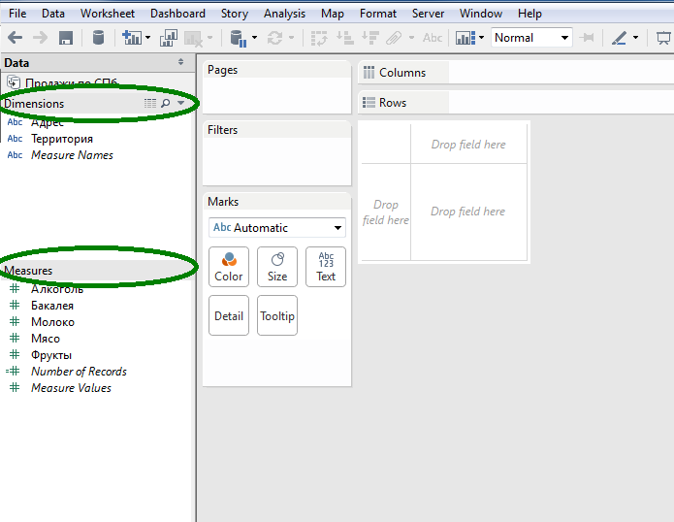674x522 pixels.
Task: Click the search magnifier in Dimensions header
Action: click(x=166, y=103)
